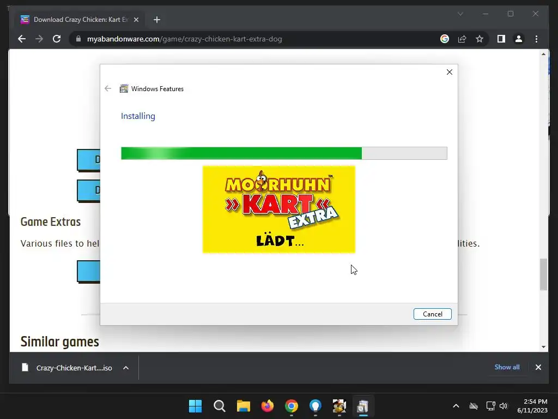Go back in the Chrome toolbar
The height and width of the screenshot is (419, 558).
coord(22,39)
